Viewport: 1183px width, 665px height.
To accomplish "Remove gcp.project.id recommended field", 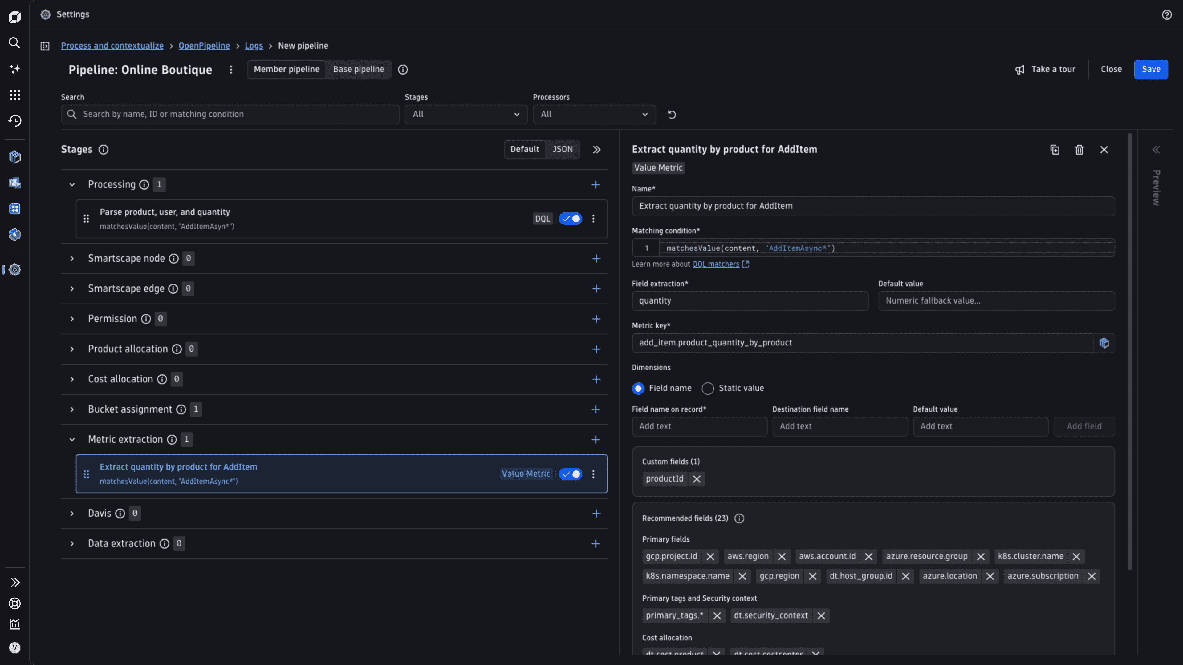I will [x=710, y=556].
